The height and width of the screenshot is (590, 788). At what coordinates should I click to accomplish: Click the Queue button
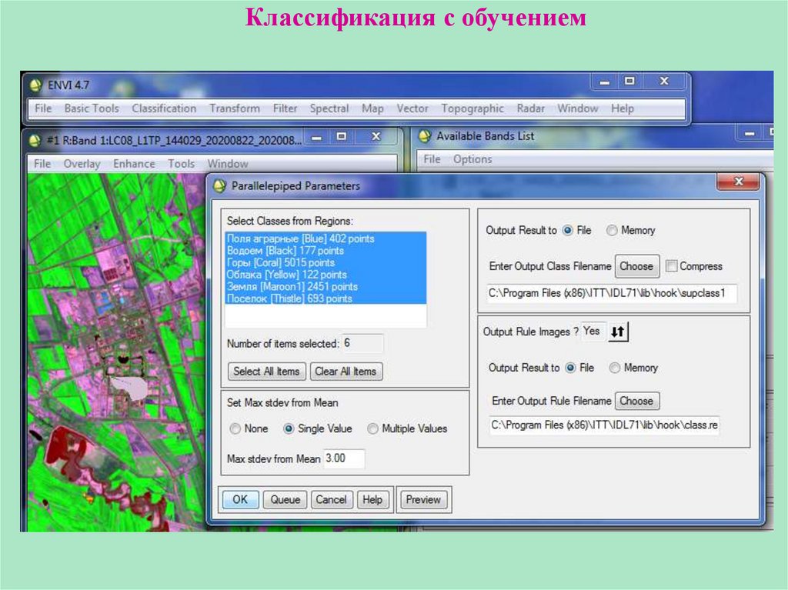[285, 499]
